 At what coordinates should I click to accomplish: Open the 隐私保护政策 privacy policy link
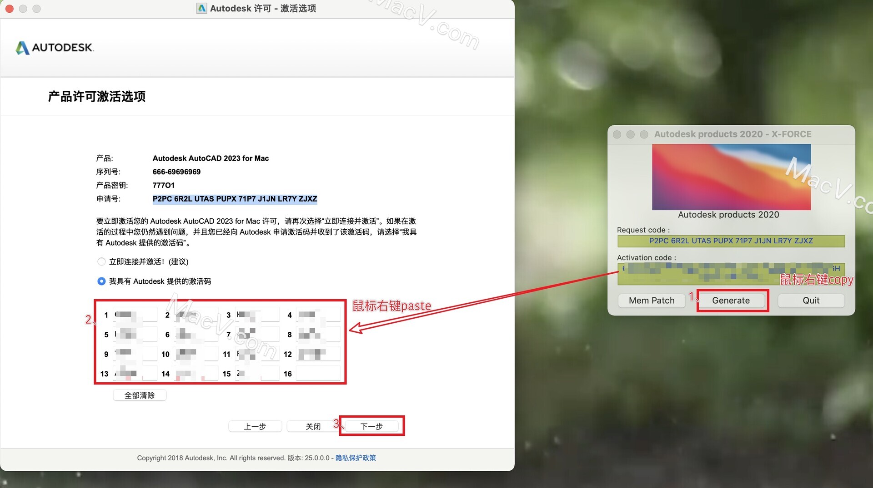coord(356,458)
